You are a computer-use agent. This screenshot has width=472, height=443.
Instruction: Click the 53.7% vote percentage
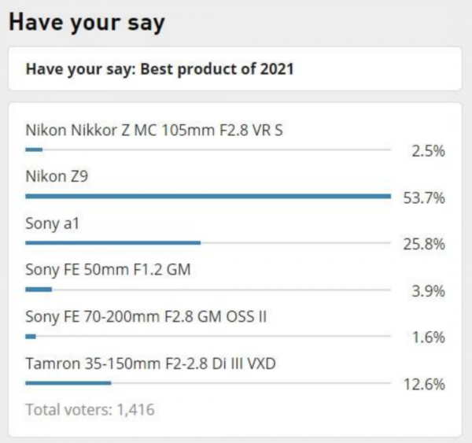(x=424, y=198)
